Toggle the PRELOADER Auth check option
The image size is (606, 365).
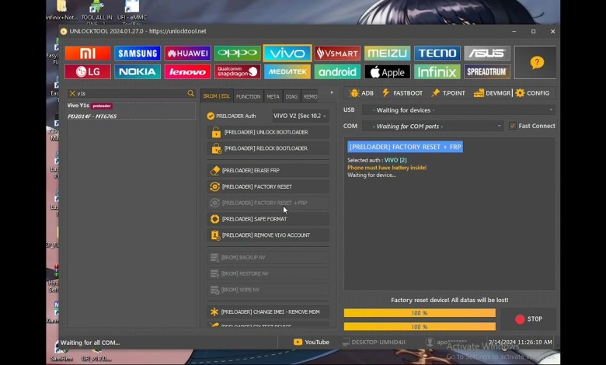[x=211, y=116]
